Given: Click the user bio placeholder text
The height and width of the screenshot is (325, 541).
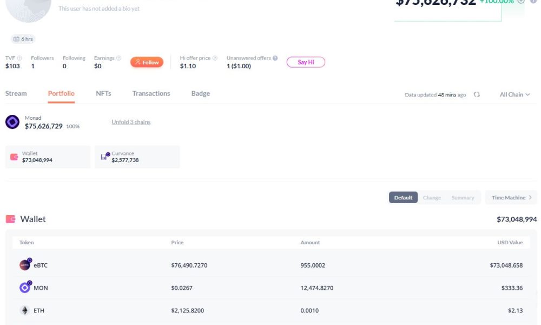Looking at the screenshot, I should click(x=99, y=9).
